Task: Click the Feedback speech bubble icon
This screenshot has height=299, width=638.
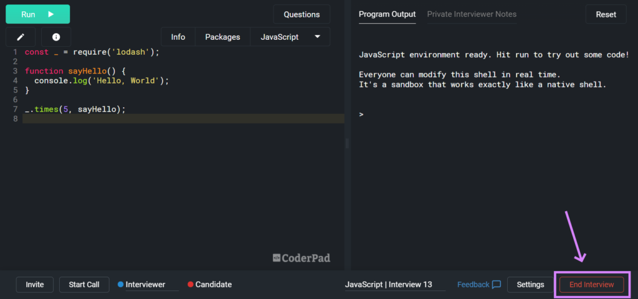Action: tap(497, 284)
